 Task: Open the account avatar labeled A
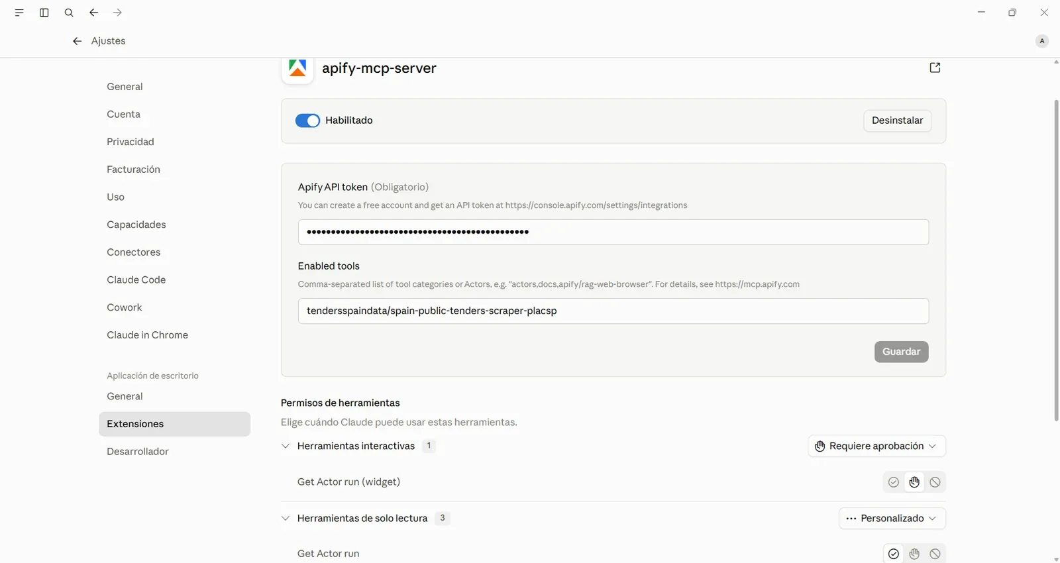(x=1042, y=41)
